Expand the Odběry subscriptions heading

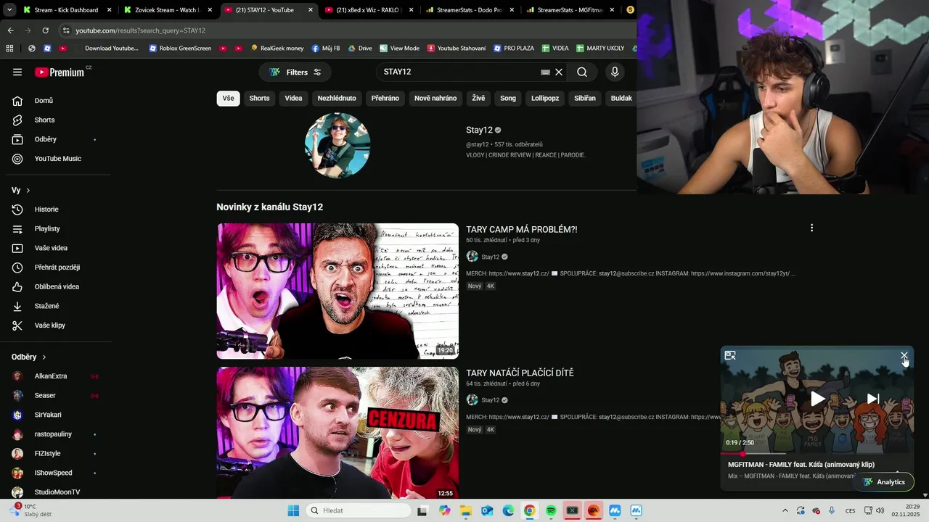pos(29,357)
